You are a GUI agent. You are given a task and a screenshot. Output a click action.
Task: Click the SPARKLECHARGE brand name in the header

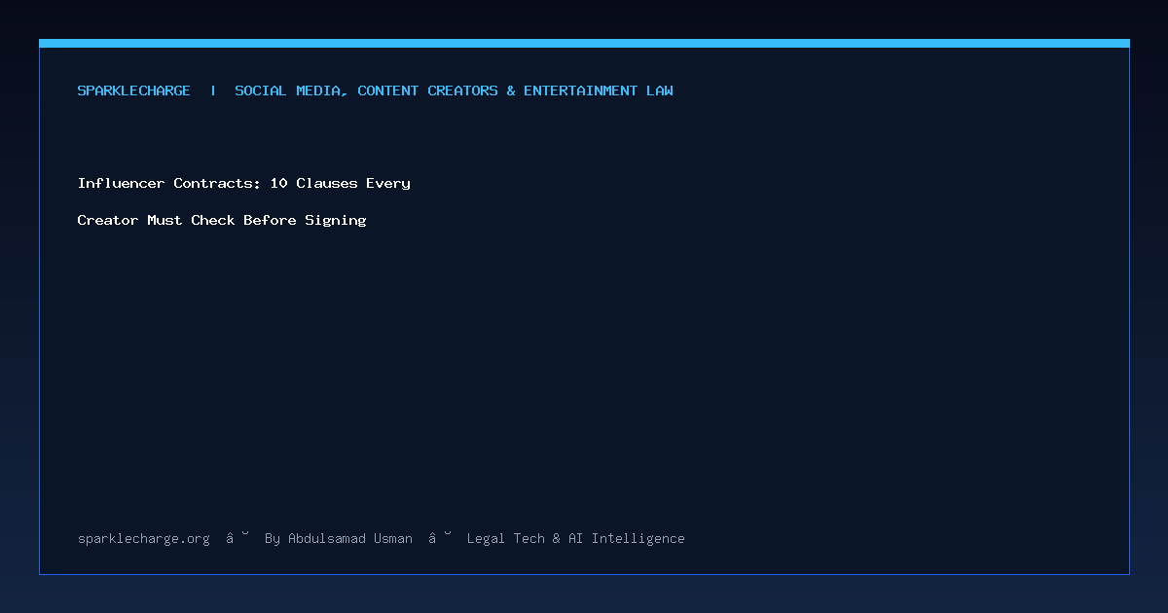[x=133, y=90]
